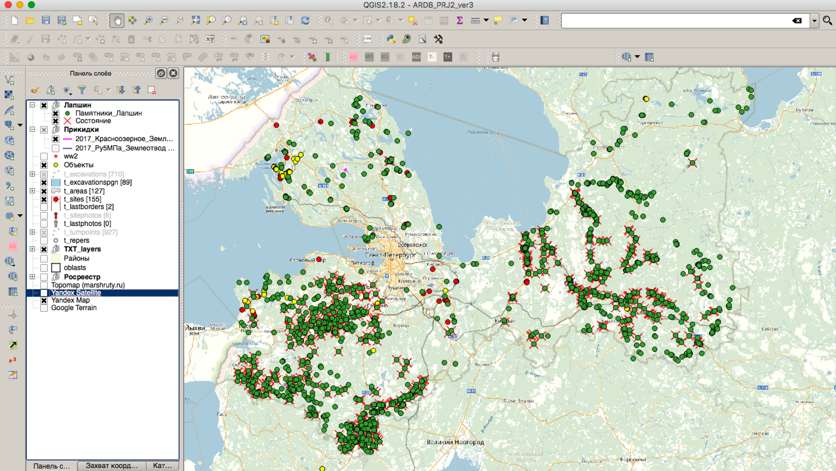The image size is (836, 471).
Task: Click the t_excavationspgn blue color swatch
Action: coord(56,183)
